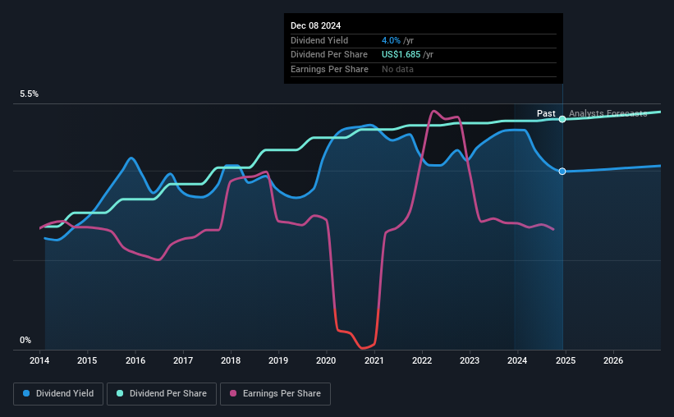
Task: Click the 2026 x-axis label
Action: tap(613, 360)
